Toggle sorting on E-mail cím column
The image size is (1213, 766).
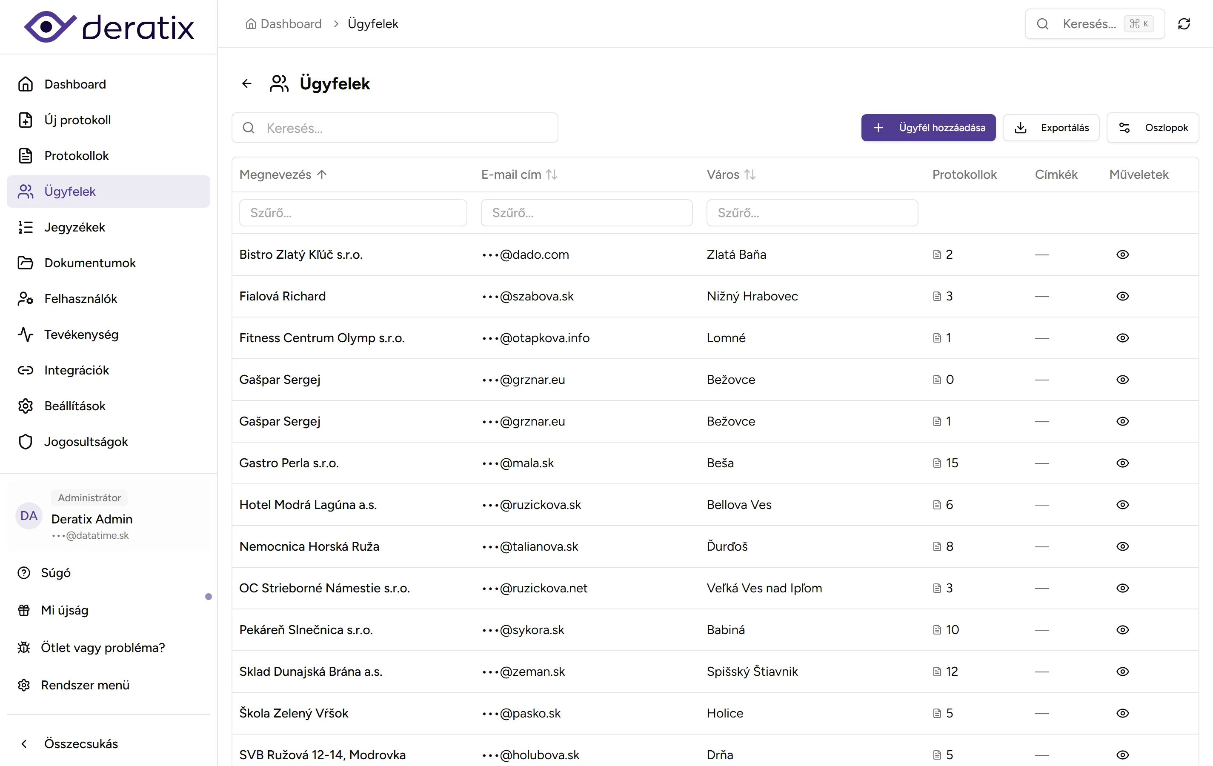pyautogui.click(x=552, y=174)
